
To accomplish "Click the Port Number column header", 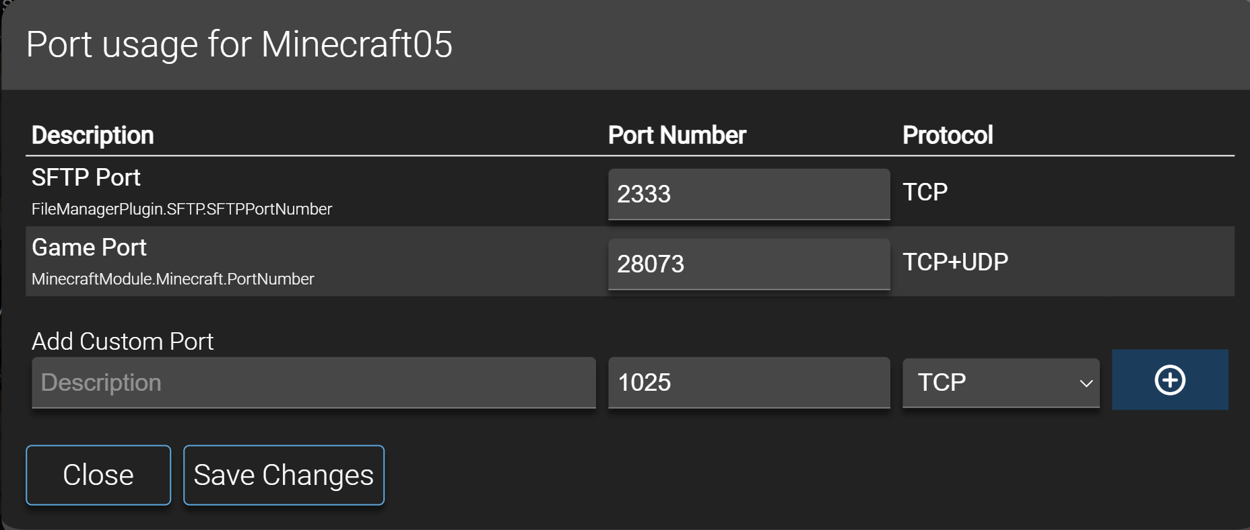I will coord(677,135).
